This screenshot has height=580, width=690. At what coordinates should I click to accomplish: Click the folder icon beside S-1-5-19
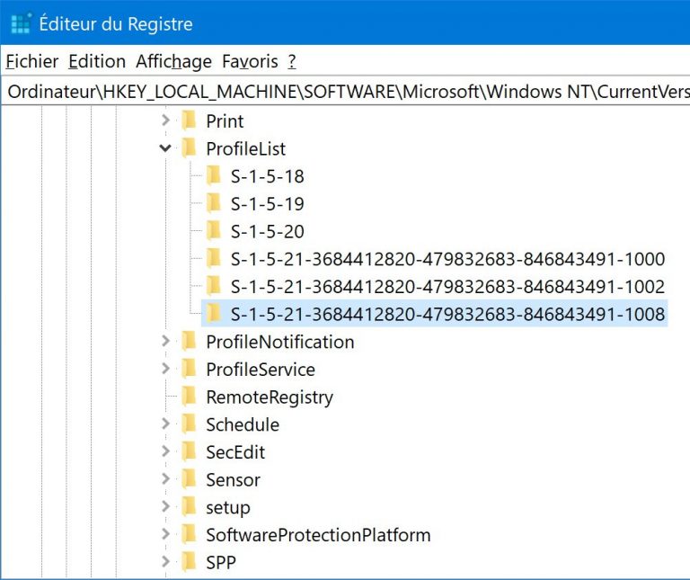(213, 203)
